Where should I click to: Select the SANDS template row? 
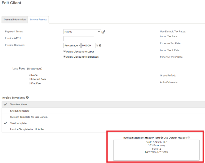20,111
